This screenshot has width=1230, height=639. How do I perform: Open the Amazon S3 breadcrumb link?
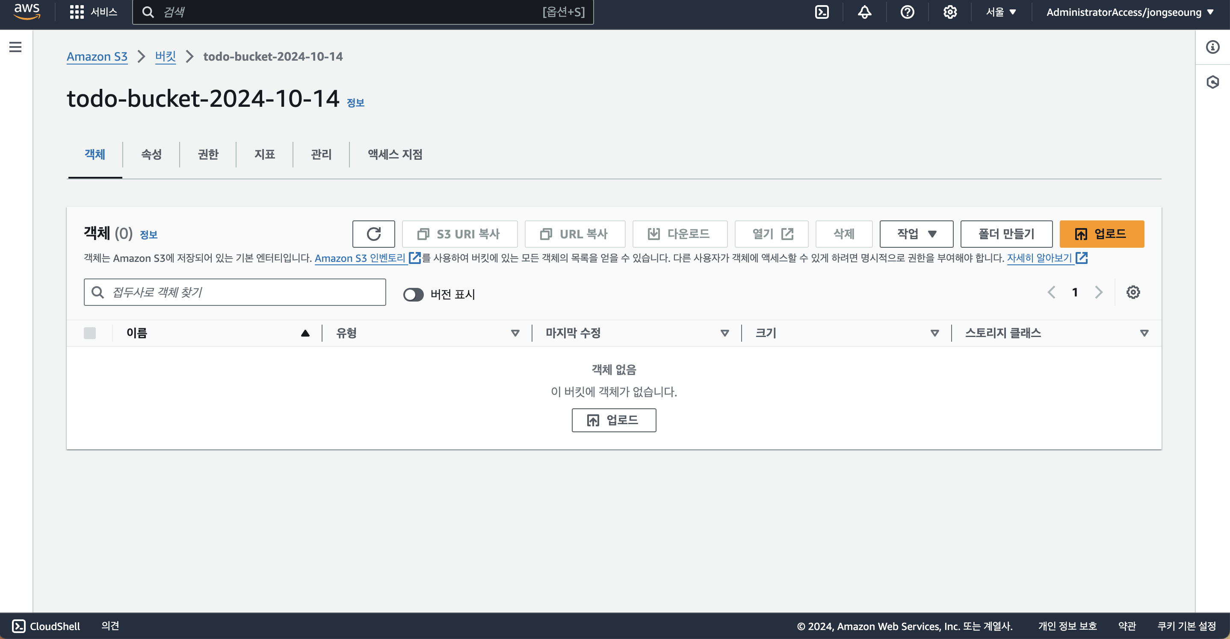[x=97, y=56]
